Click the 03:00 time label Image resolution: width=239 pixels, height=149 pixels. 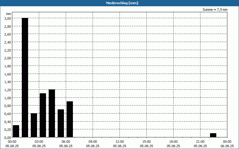[x=39, y=142]
